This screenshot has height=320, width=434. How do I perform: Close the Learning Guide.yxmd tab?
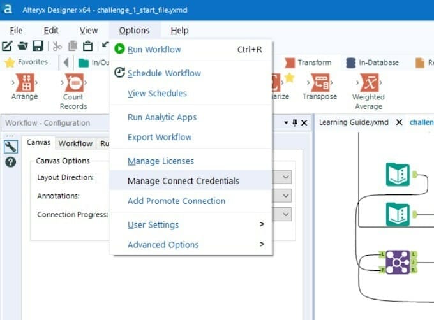(398, 122)
